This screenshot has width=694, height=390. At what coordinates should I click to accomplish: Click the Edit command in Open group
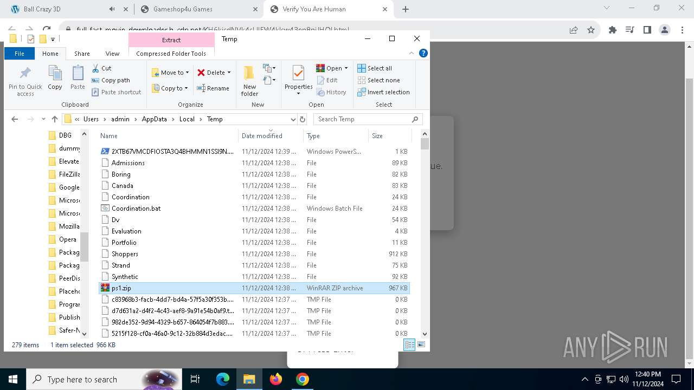click(327, 80)
